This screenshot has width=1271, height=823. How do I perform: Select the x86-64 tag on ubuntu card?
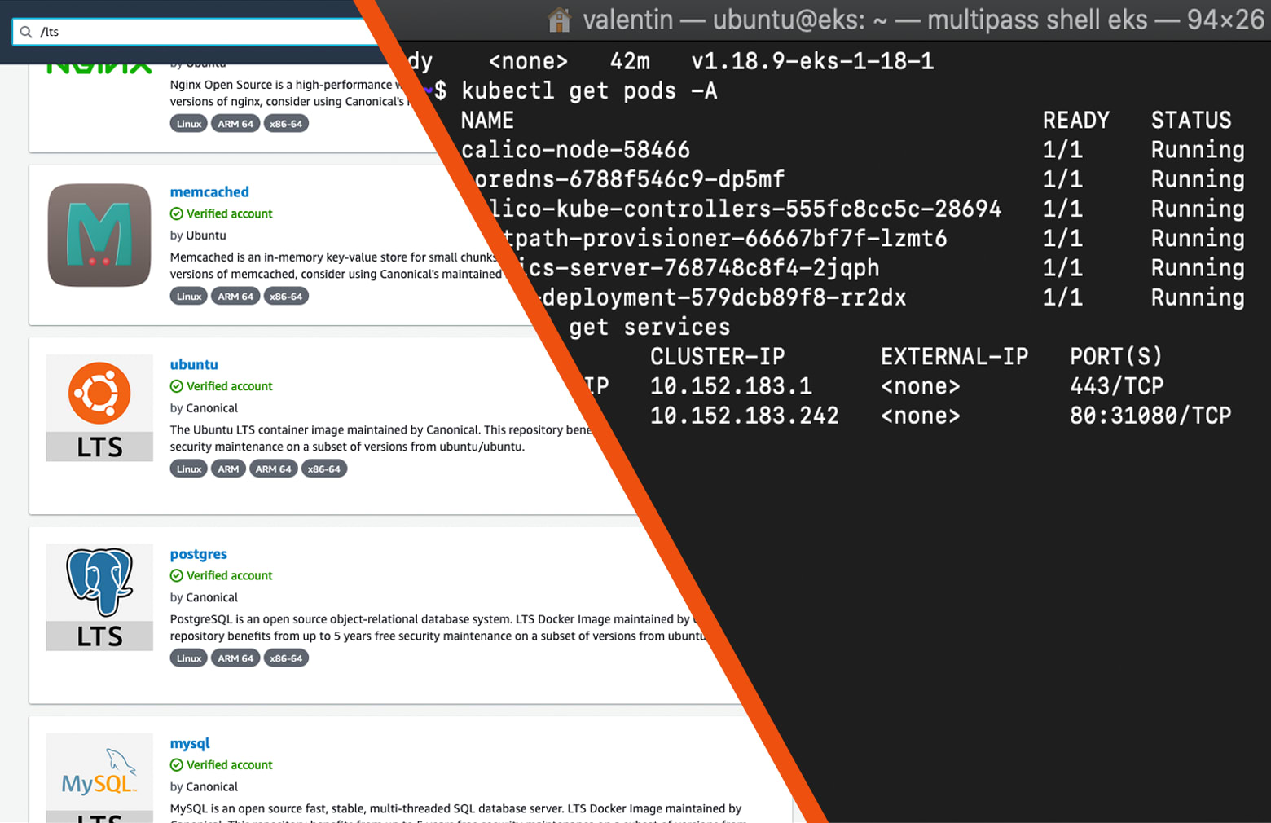pos(324,469)
